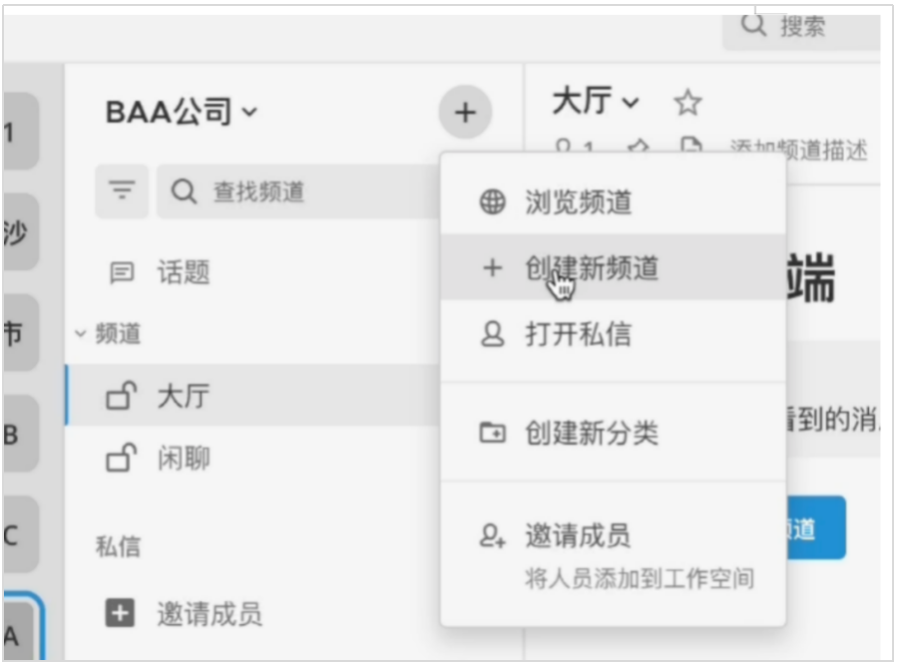Switch to team 沙 in the team sidebar
The height and width of the screenshot is (666, 900).
point(20,232)
